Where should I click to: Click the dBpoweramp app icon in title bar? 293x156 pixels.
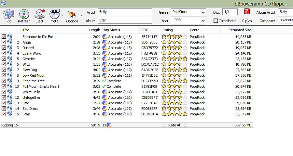tap(3, 3)
